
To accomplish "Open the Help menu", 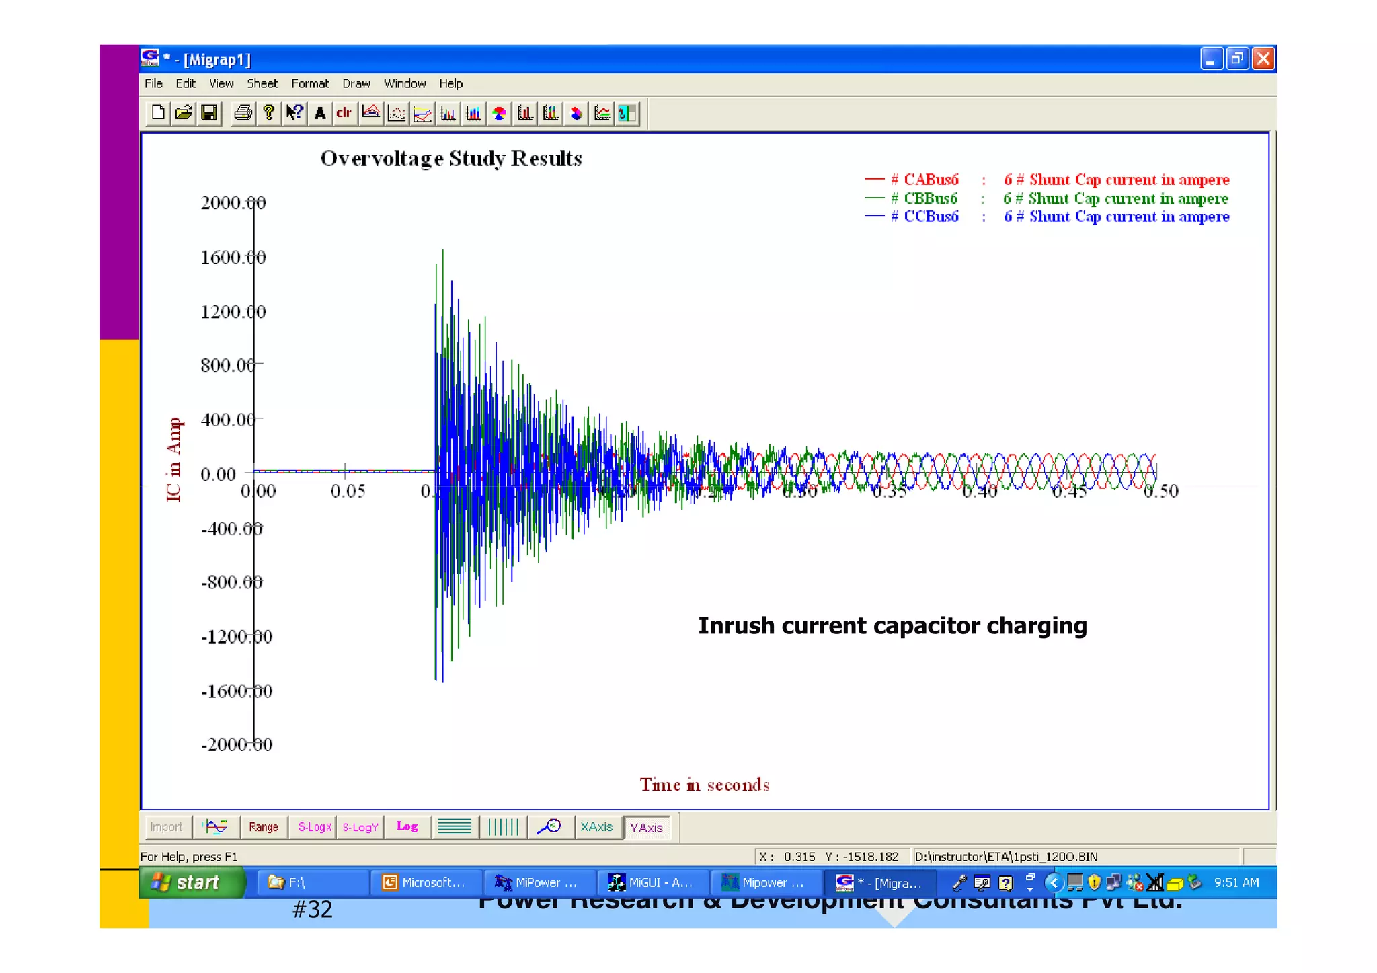I will (451, 83).
